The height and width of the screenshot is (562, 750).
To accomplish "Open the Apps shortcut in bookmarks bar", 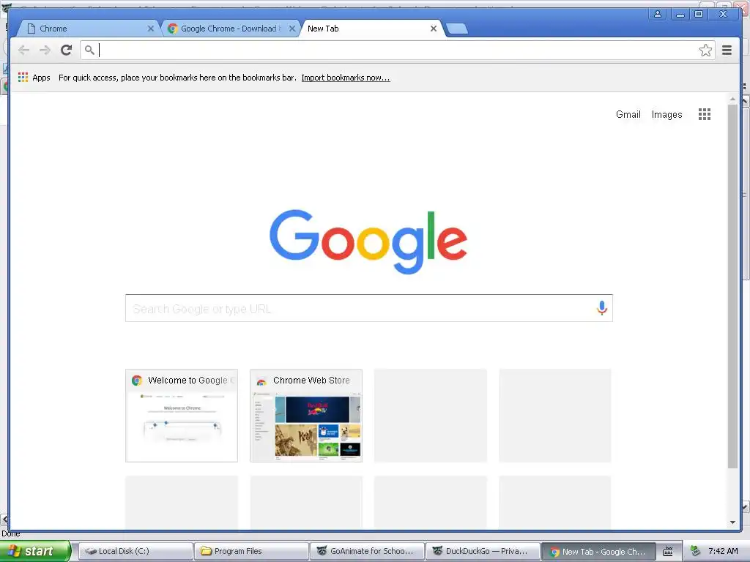I will 34,78.
